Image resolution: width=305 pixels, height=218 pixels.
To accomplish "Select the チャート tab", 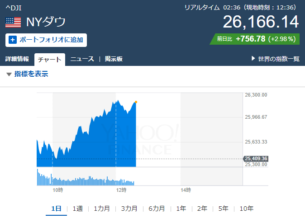I will (50, 59).
